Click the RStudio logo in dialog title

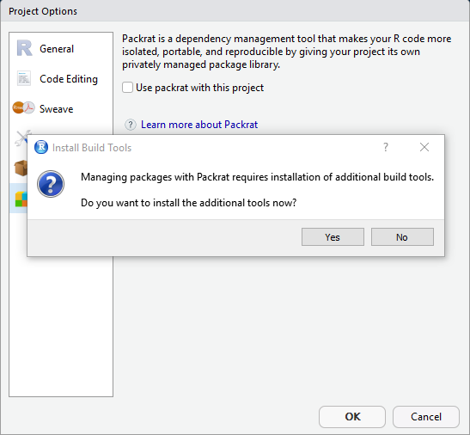pyautogui.click(x=41, y=147)
